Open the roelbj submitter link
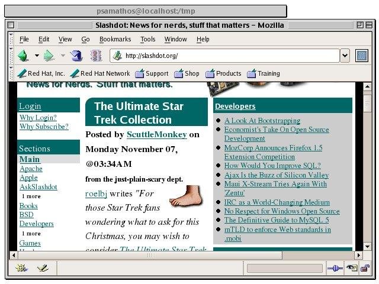The image size is (379, 284). 96,193
